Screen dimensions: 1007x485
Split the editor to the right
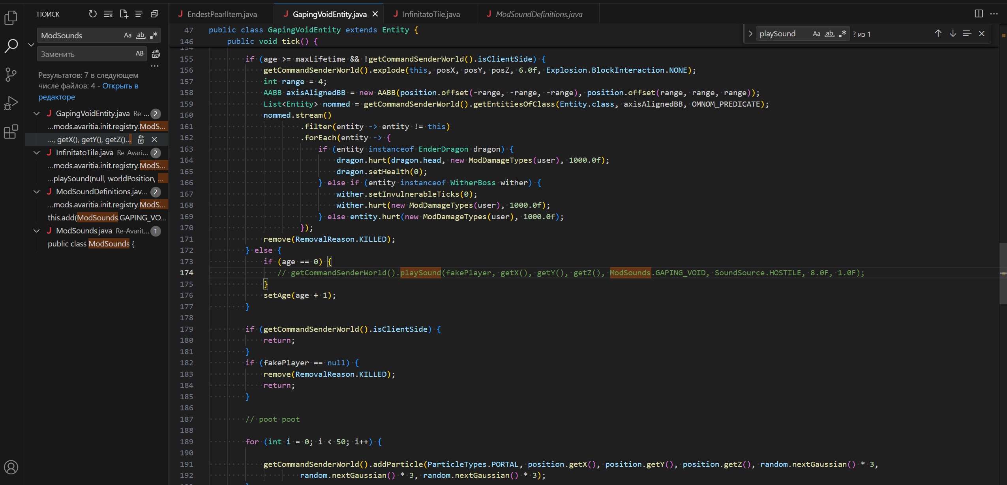pos(979,14)
